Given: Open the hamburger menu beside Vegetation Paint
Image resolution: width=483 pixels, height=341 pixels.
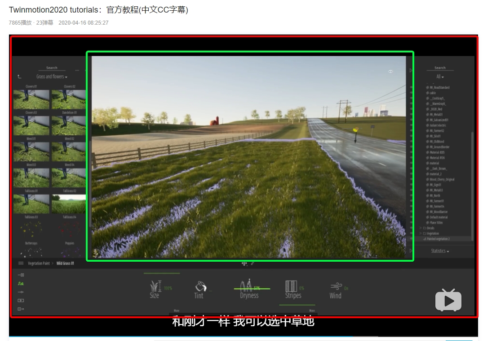Looking at the screenshot, I should (21, 263).
